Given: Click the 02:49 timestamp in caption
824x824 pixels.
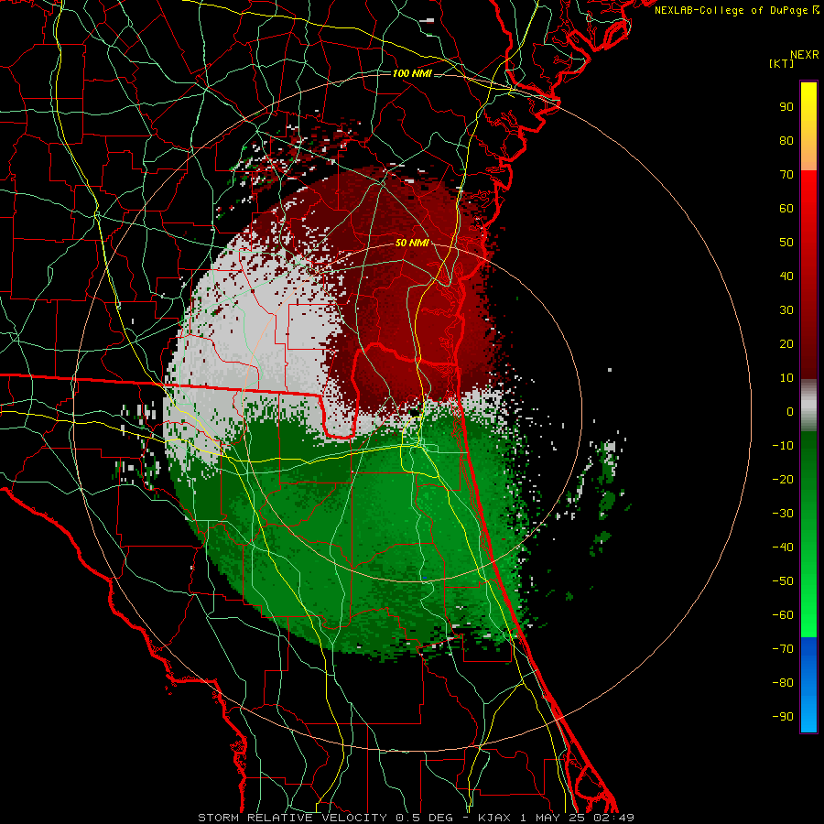Looking at the screenshot, I should (613, 818).
